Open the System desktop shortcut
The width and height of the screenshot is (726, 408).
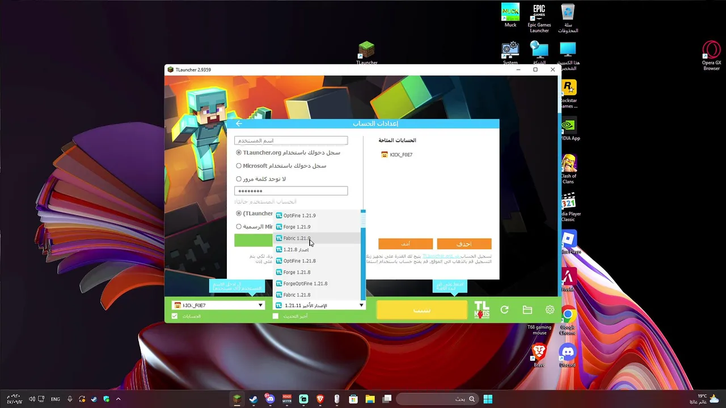point(510,53)
